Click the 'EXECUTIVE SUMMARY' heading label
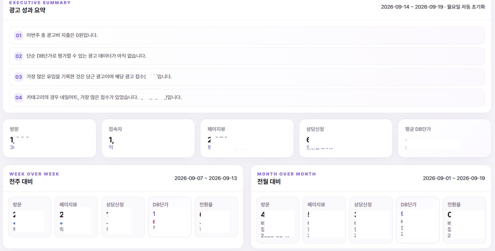The height and width of the screenshot is (251, 495). pyautogui.click(x=40, y=3)
